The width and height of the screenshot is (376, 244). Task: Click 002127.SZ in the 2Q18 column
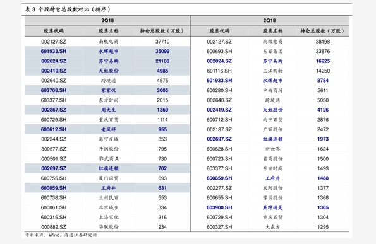tap(219, 42)
